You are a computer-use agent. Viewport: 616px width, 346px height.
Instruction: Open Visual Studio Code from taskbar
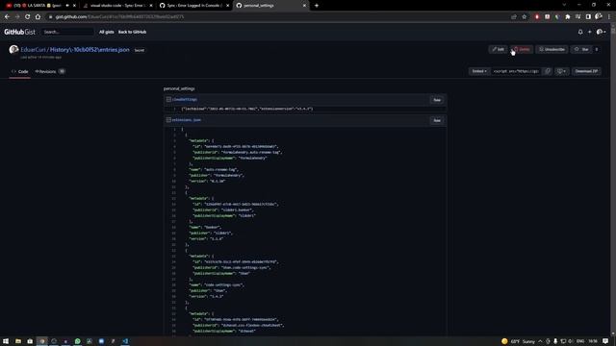pyautogui.click(x=125, y=341)
